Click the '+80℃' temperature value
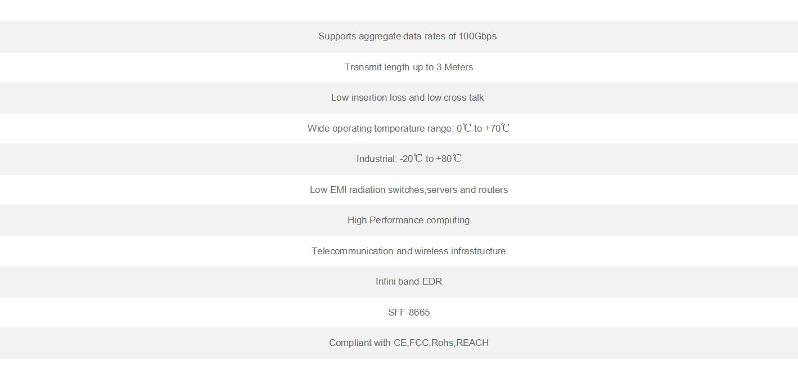 [449, 159]
